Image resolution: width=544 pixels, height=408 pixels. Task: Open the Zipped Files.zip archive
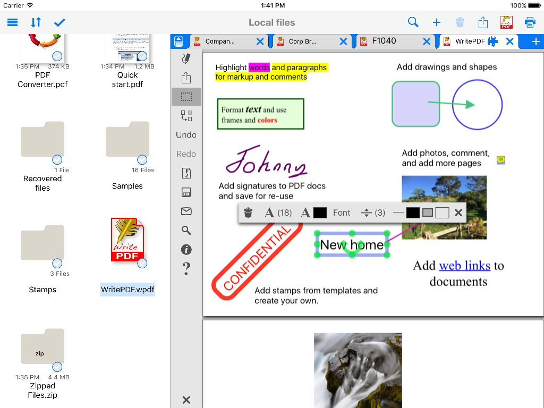(x=42, y=346)
